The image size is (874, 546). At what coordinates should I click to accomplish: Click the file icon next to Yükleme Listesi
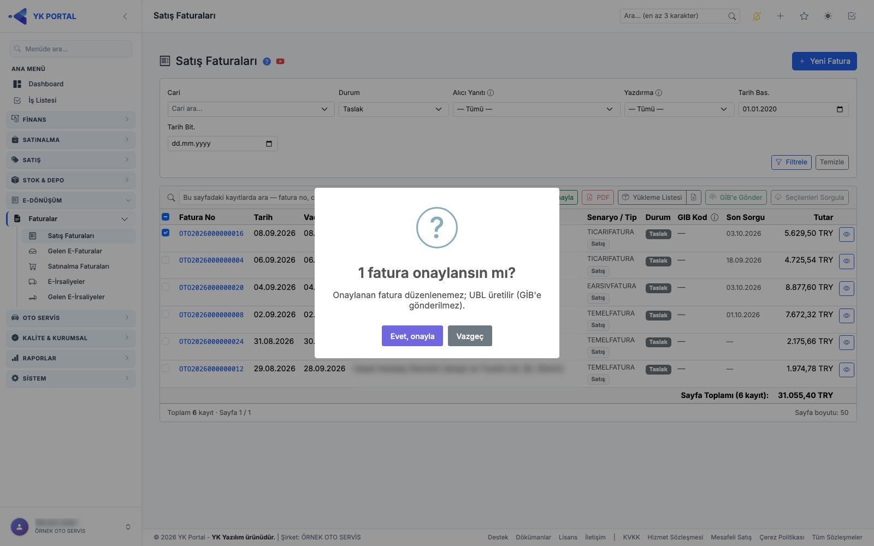coord(694,198)
